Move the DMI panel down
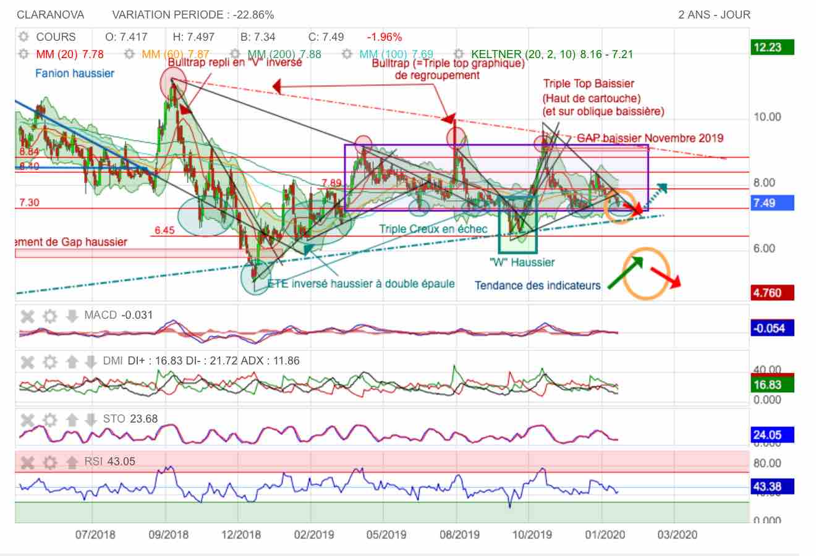The height and width of the screenshot is (556, 816). (90, 361)
